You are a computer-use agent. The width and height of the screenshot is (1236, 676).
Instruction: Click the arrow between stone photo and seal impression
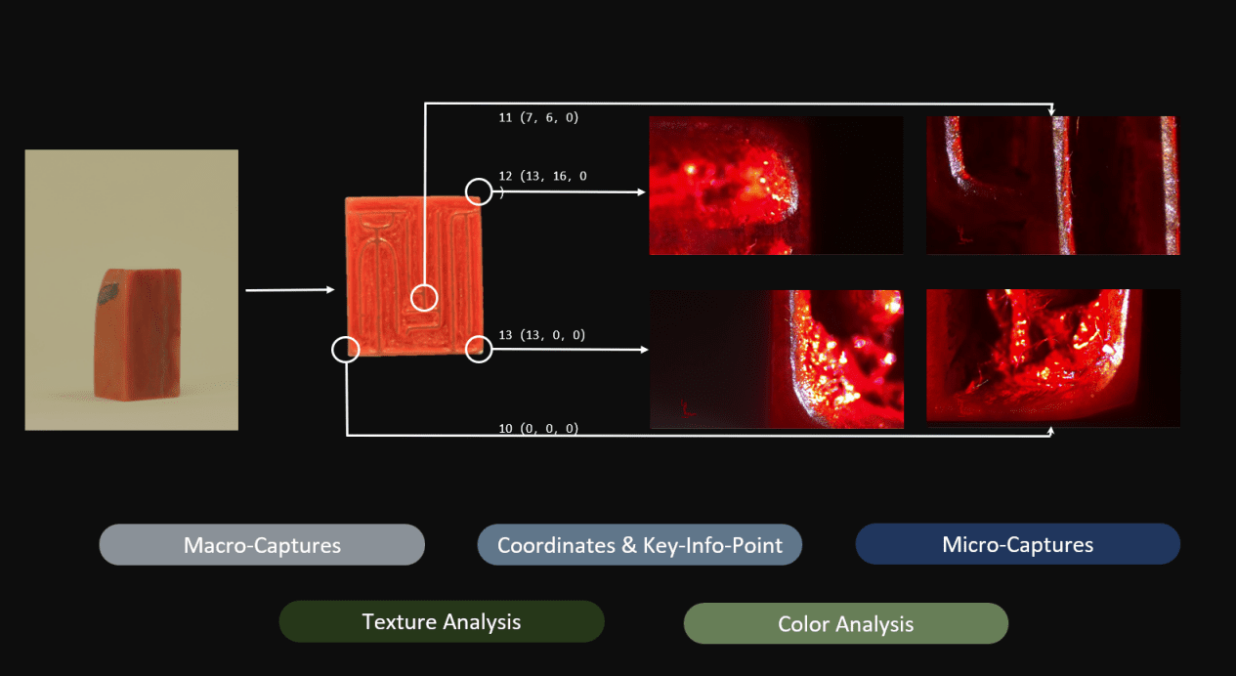tap(289, 290)
